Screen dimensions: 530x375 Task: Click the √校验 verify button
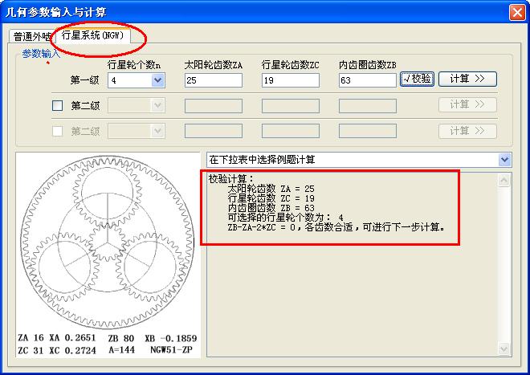tap(417, 79)
